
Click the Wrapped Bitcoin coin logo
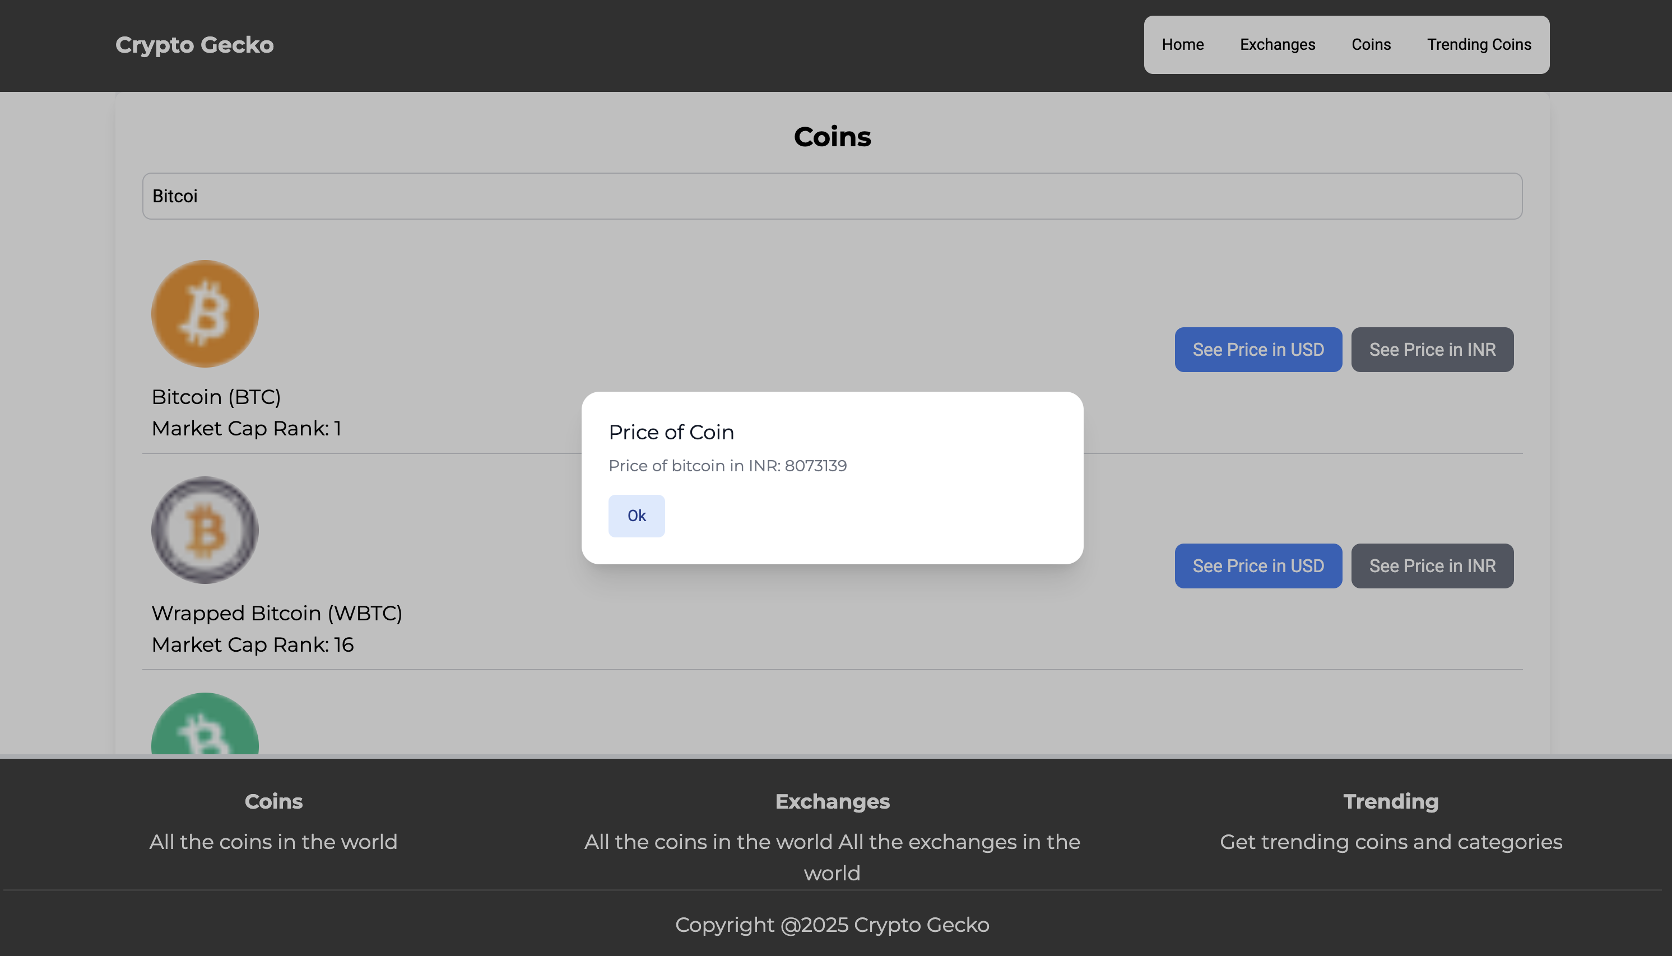pos(205,530)
